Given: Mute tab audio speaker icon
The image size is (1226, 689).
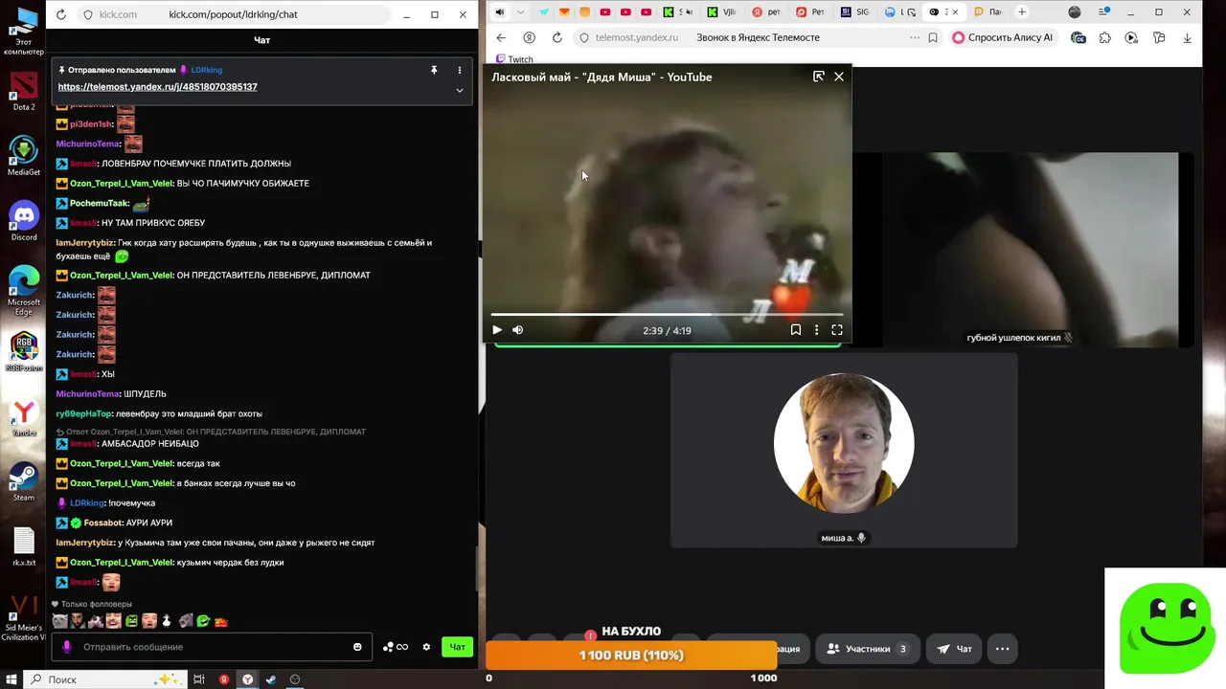Looking at the screenshot, I should tap(499, 12).
